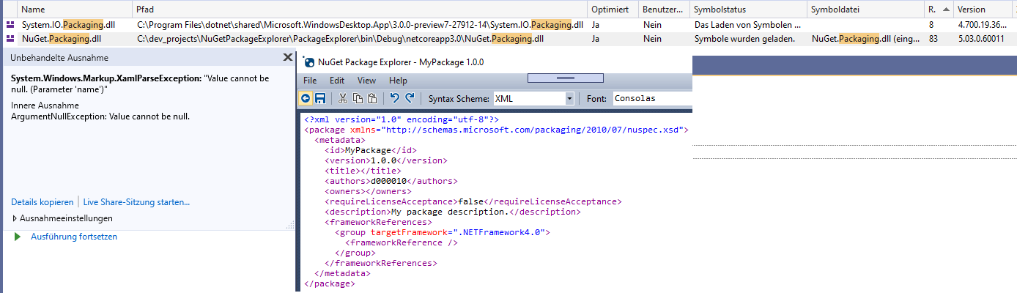The image size is (1017, 293).
Task: Click the <?xml version declaration line
Action: pos(402,119)
